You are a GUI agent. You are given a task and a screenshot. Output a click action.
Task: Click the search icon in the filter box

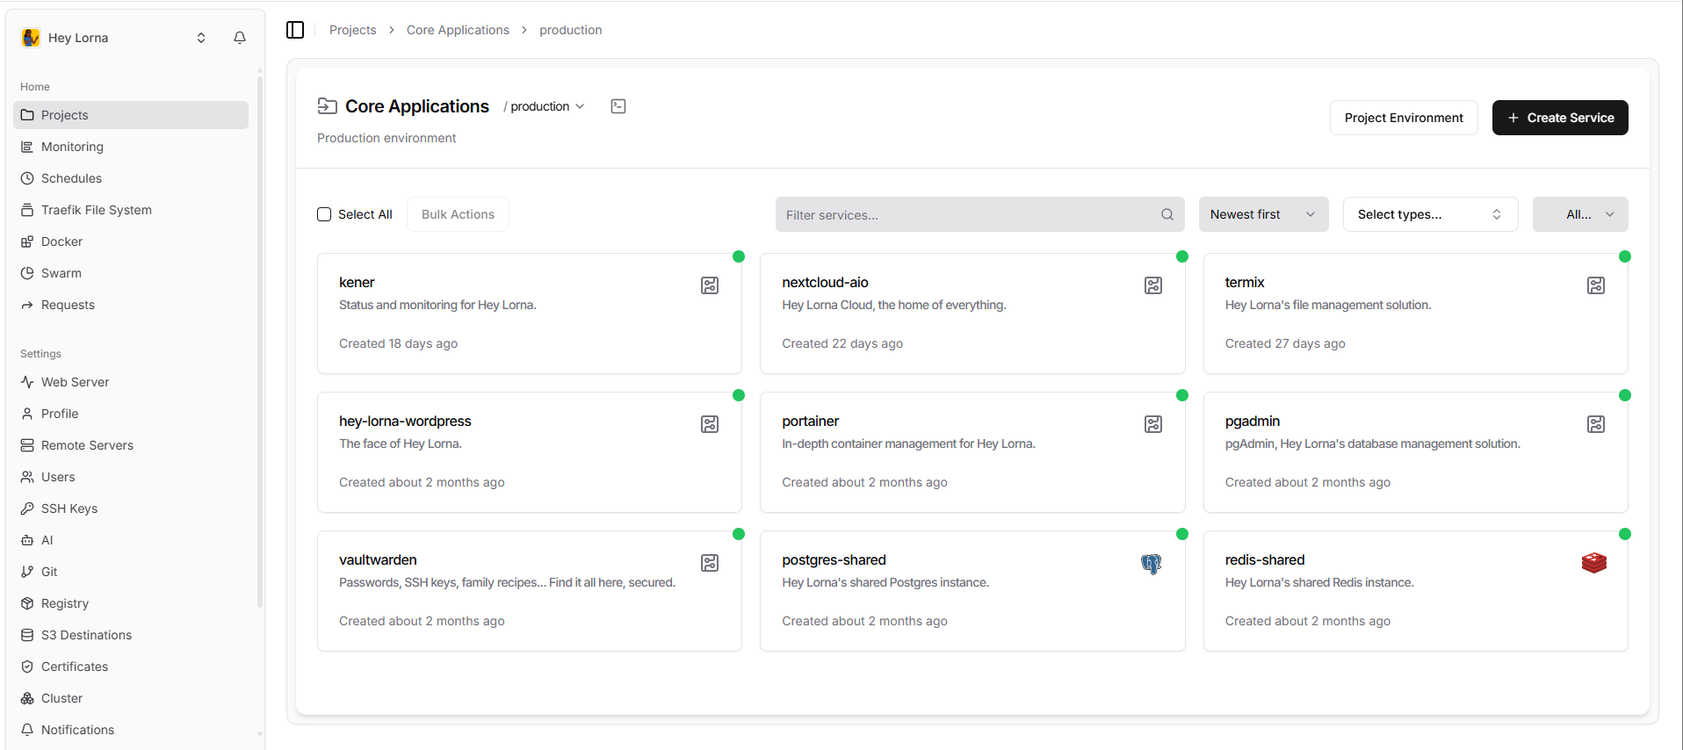click(1167, 214)
